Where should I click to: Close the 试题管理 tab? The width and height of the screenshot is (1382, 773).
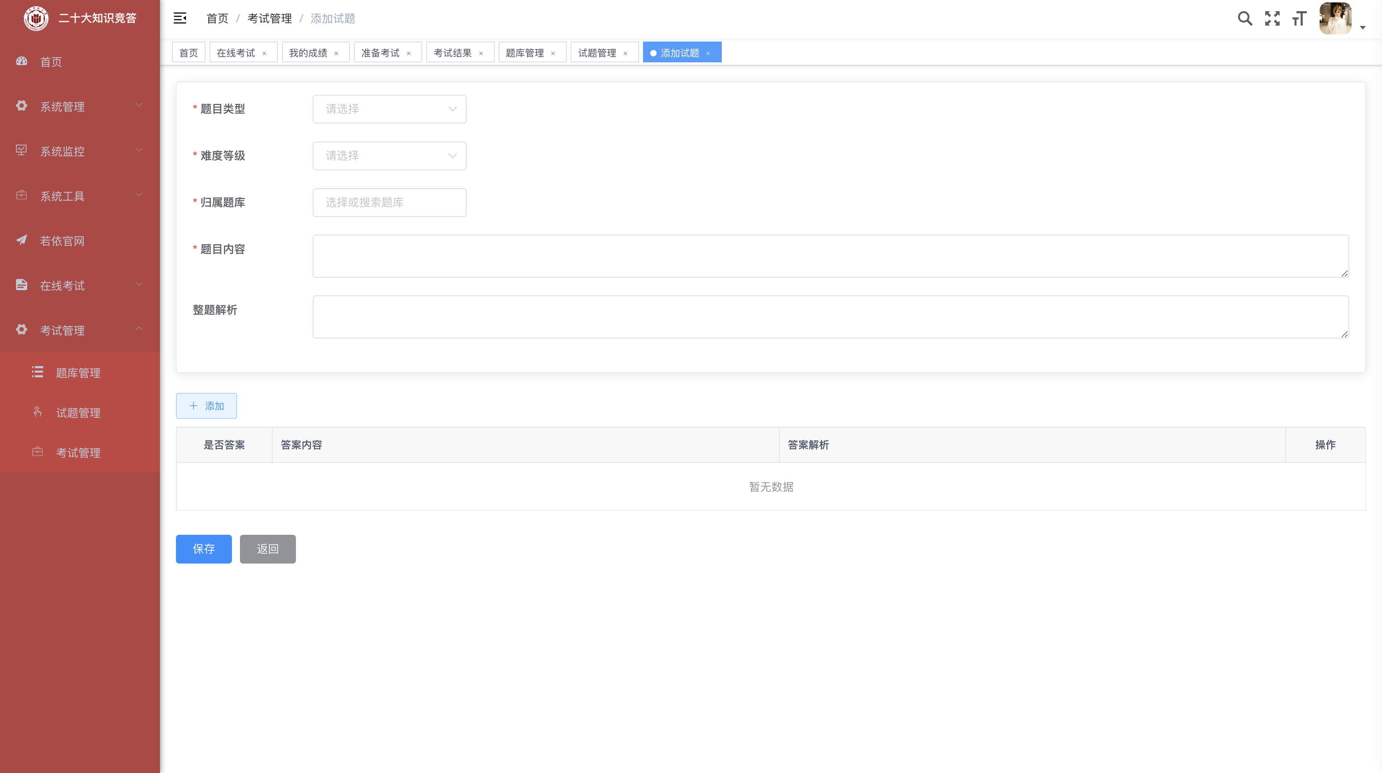[625, 53]
